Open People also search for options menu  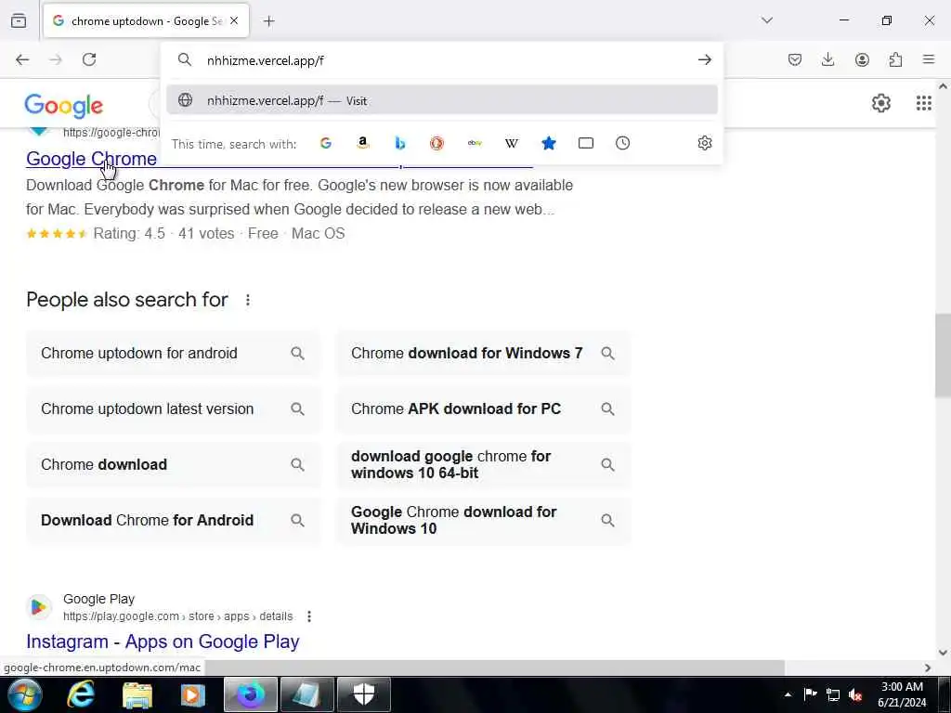[247, 300]
